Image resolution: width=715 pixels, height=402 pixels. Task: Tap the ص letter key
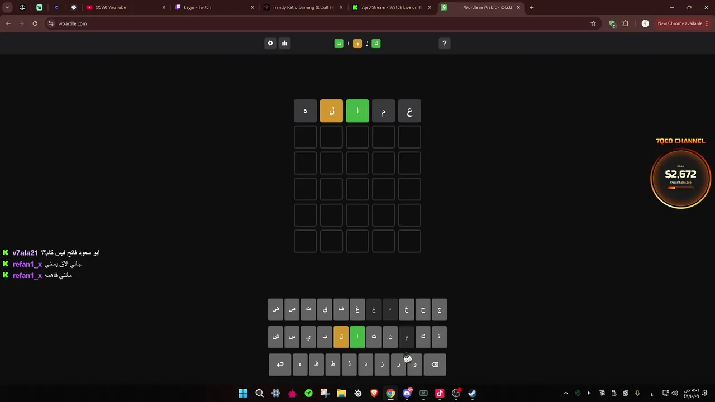[292, 309]
